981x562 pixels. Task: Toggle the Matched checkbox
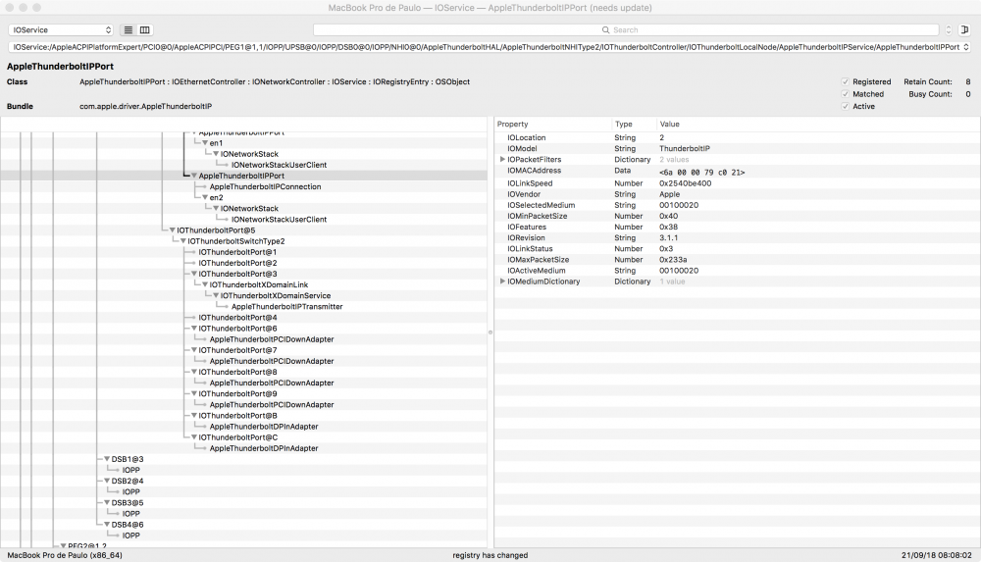846,94
